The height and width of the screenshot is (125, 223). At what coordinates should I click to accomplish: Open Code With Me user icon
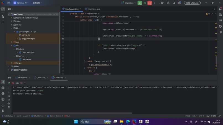168,3
